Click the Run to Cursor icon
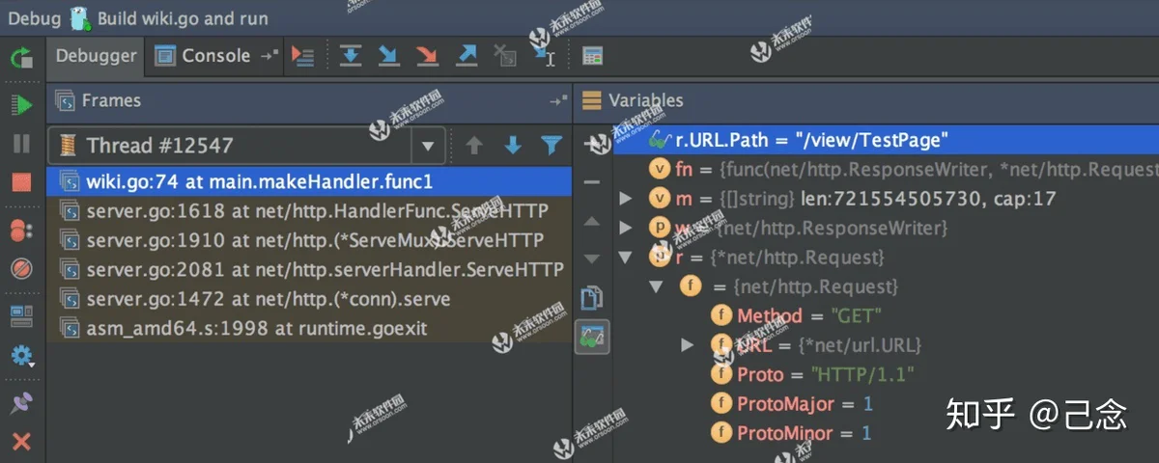The width and height of the screenshot is (1159, 463). point(545,56)
